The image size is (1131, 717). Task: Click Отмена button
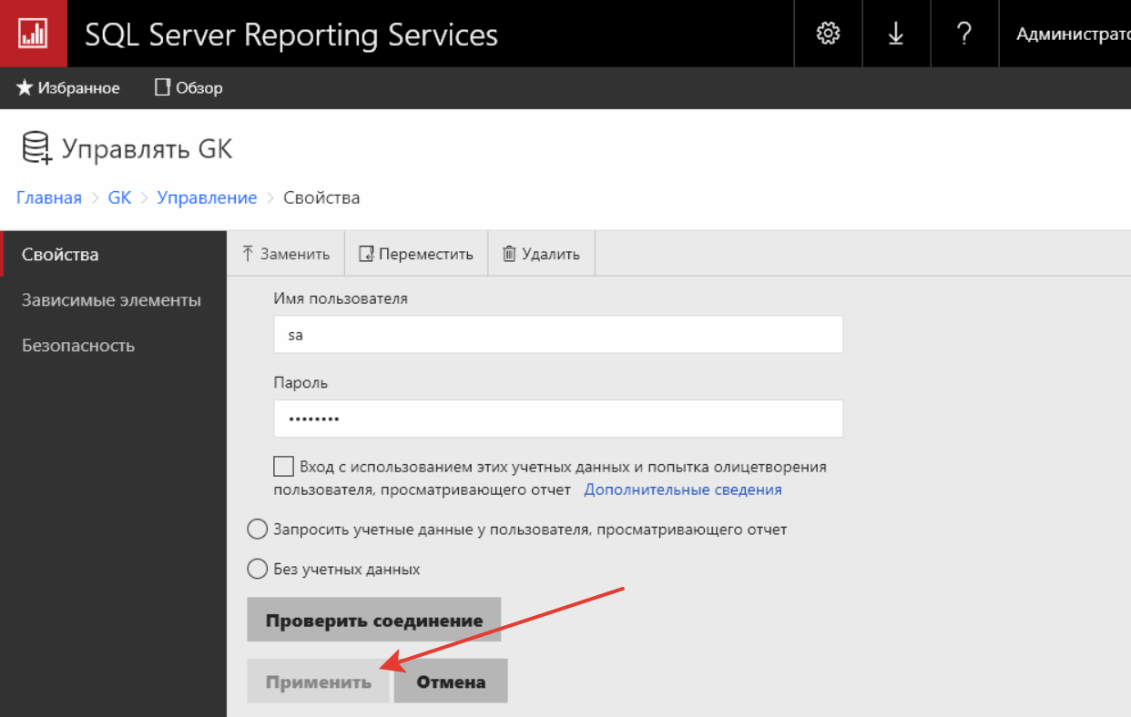[x=451, y=682]
